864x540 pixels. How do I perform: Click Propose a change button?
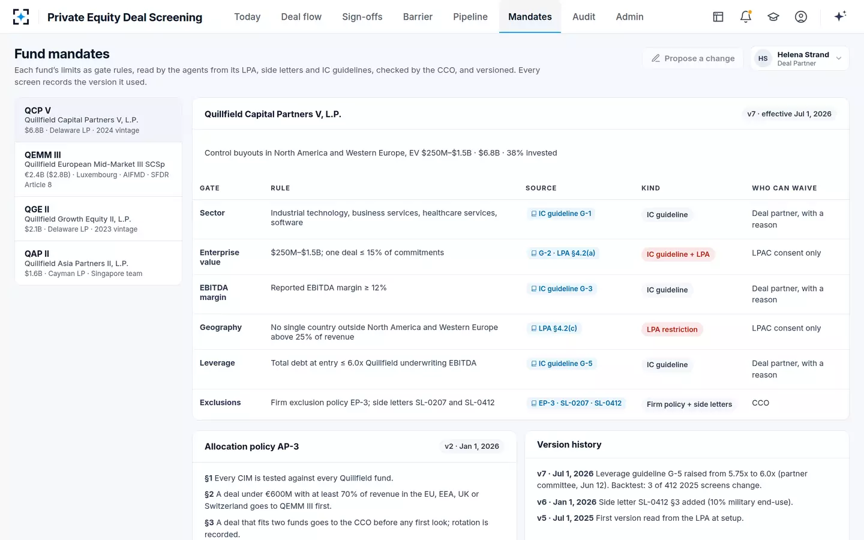click(693, 58)
